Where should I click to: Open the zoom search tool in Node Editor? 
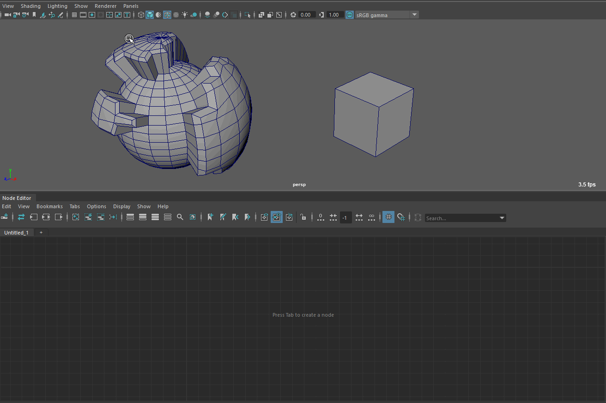point(180,217)
